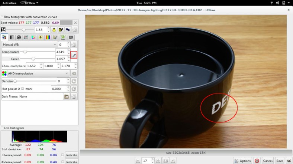Reset the Denoise value to default

[74, 81]
